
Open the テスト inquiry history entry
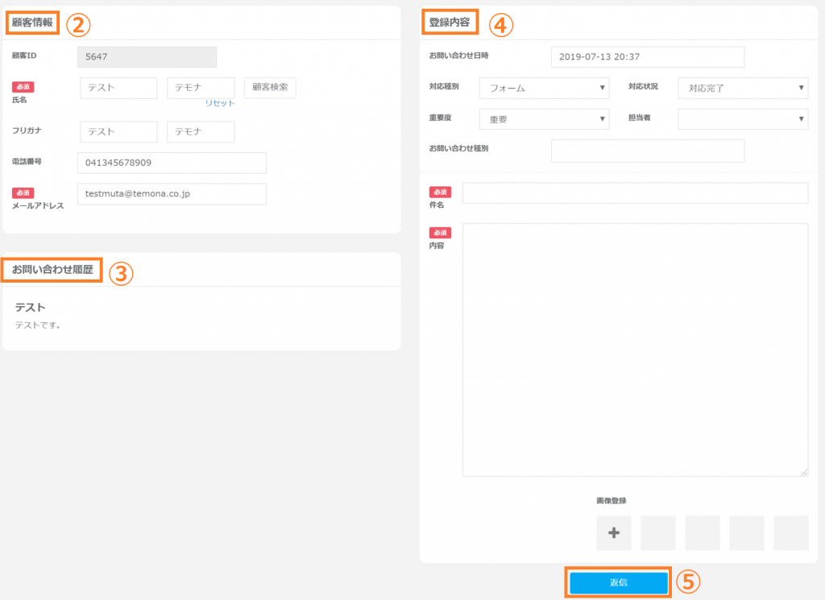click(x=31, y=308)
